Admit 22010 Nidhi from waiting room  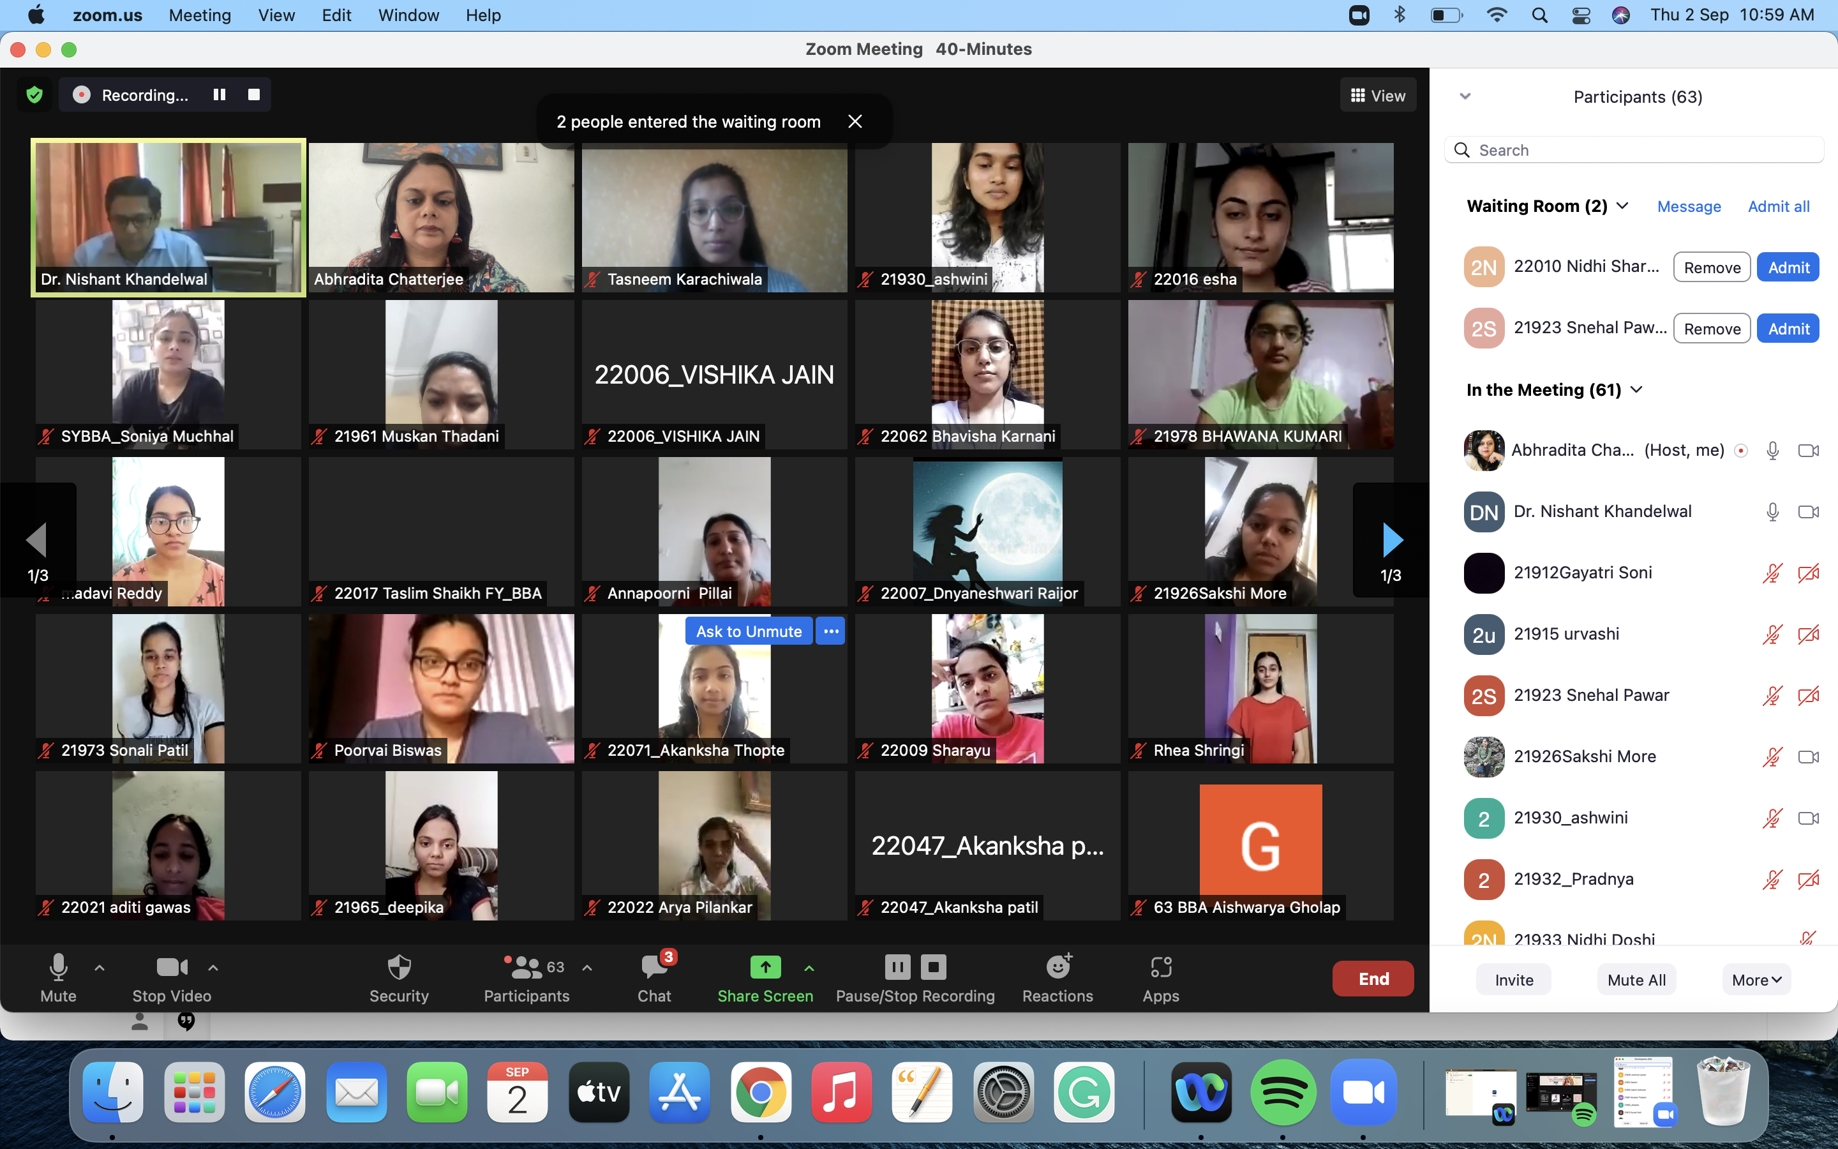coord(1787,267)
